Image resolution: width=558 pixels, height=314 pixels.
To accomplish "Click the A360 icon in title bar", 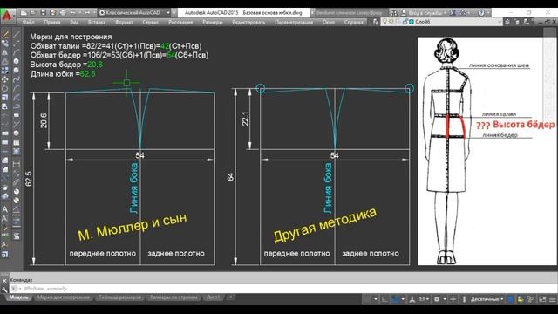I will point(463,13).
